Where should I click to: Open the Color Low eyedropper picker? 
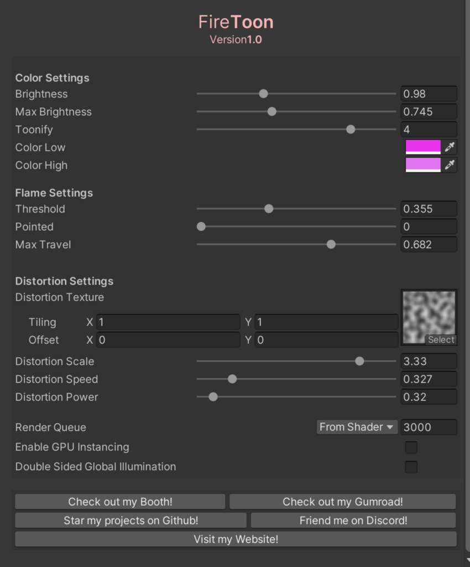tap(448, 147)
